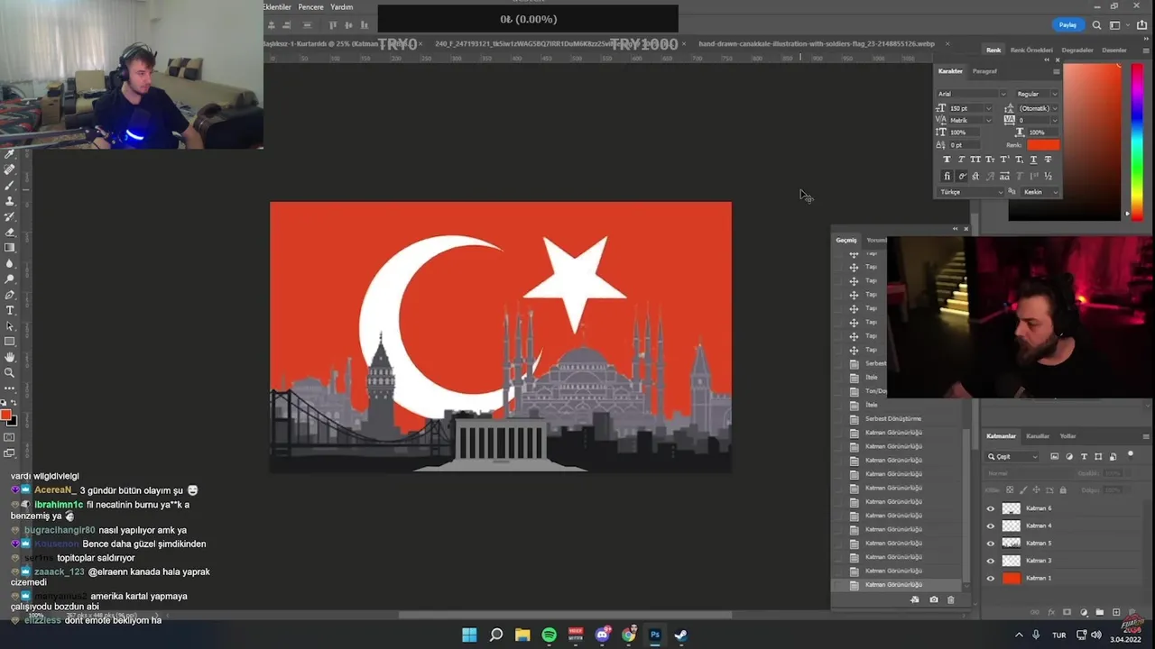Create new document from current history state

pyautogui.click(x=915, y=599)
